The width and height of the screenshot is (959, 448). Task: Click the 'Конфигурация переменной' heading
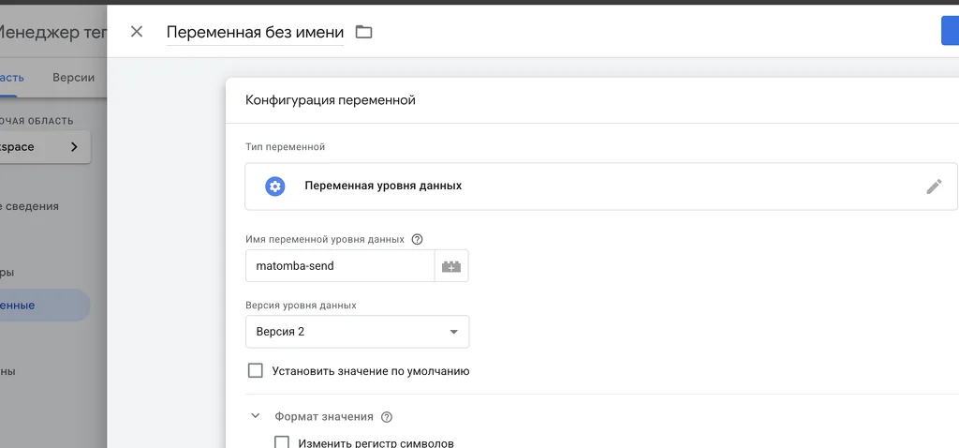click(x=331, y=99)
